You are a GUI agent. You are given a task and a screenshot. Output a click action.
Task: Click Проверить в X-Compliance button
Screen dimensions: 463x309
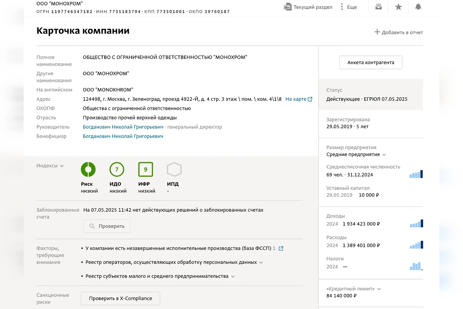click(x=120, y=298)
